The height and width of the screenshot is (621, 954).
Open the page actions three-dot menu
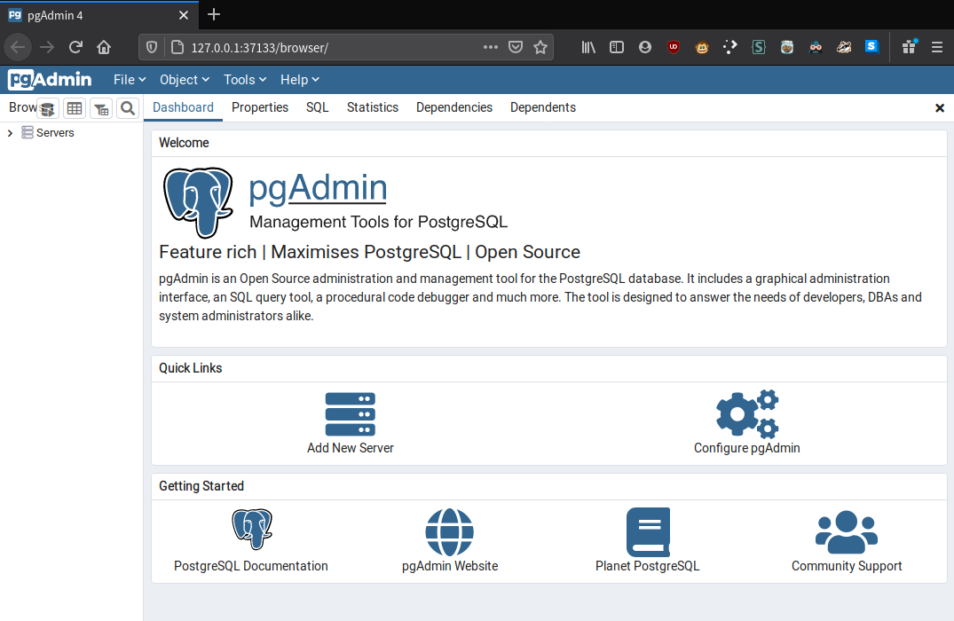(x=491, y=47)
